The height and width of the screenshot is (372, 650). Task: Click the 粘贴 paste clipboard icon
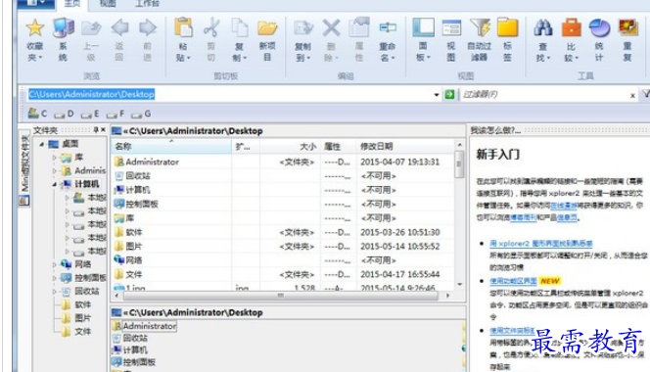click(x=183, y=27)
